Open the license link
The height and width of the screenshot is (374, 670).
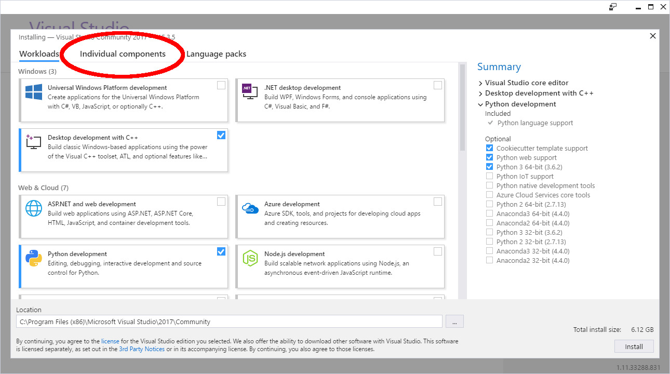point(110,341)
